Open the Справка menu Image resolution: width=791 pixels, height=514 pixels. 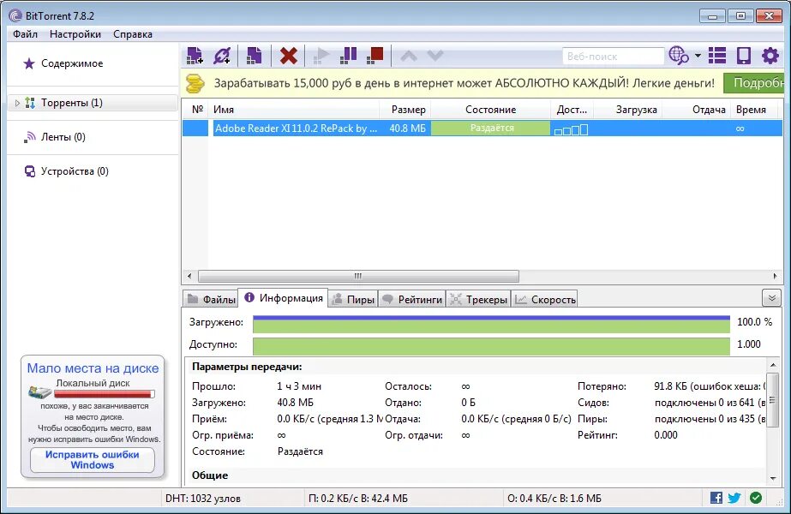pos(133,34)
